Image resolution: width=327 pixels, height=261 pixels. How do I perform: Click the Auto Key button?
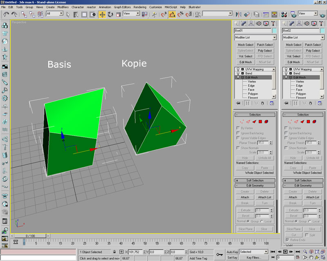pyautogui.click(x=232, y=252)
